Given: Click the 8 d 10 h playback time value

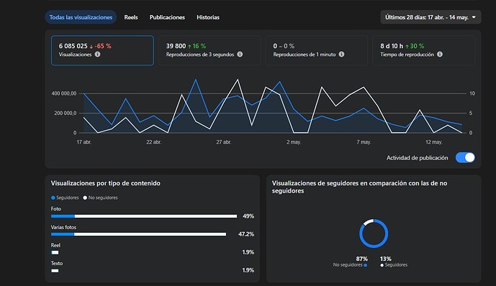Looking at the screenshot, I should point(392,46).
